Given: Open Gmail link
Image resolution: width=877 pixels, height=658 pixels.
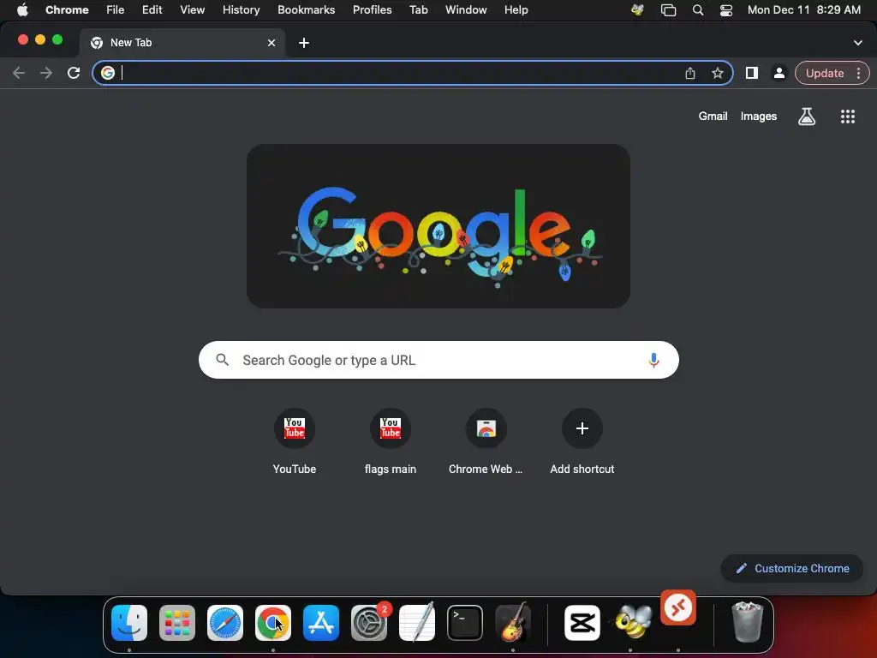Looking at the screenshot, I should coord(713,116).
